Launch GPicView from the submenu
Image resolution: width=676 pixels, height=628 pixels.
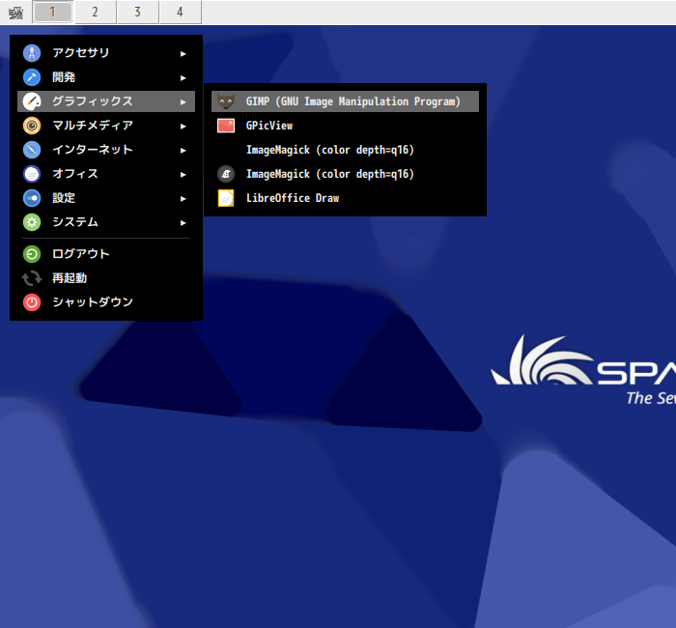click(x=345, y=126)
